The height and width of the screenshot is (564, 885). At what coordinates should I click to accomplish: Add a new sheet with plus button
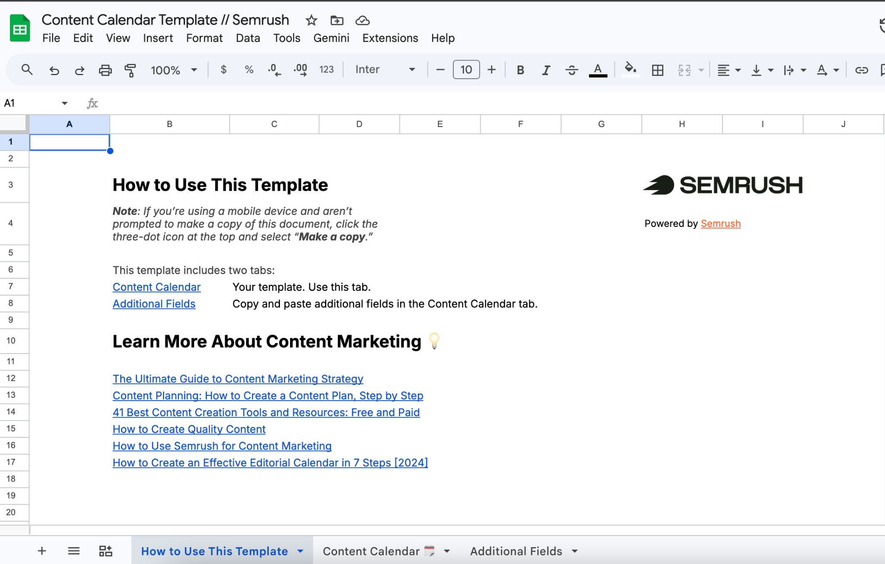tap(42, 551)
